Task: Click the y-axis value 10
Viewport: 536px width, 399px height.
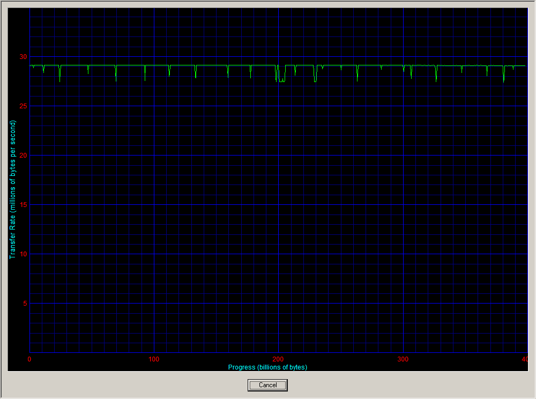Action: 23,254
